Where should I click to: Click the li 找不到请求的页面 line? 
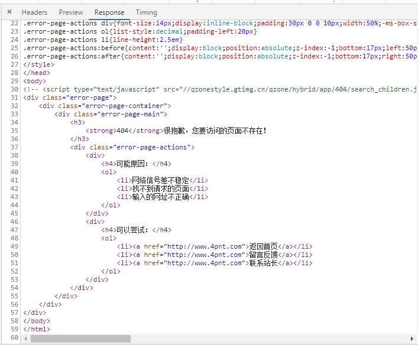(x=163, y=188)
